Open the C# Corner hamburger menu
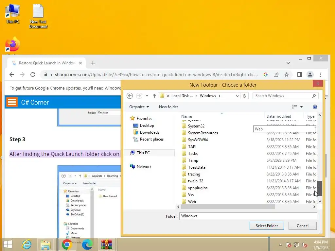The width and height of the screenshot is (335, 251). [12, 102]
